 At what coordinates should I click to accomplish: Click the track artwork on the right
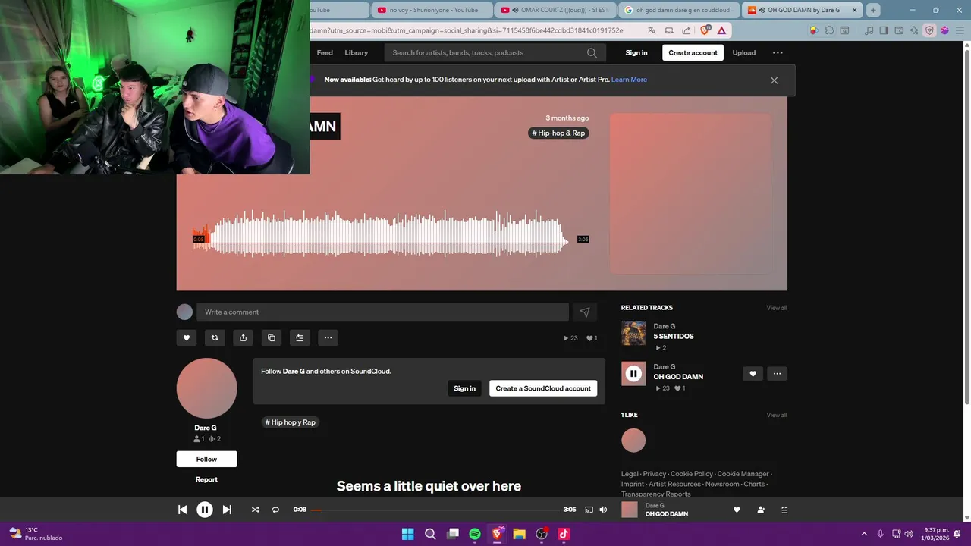[690, 193]
